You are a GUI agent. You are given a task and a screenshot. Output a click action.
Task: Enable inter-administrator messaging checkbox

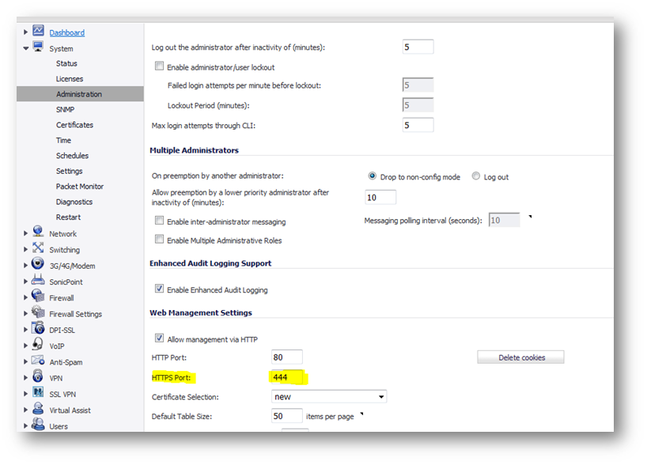[159, 221]
